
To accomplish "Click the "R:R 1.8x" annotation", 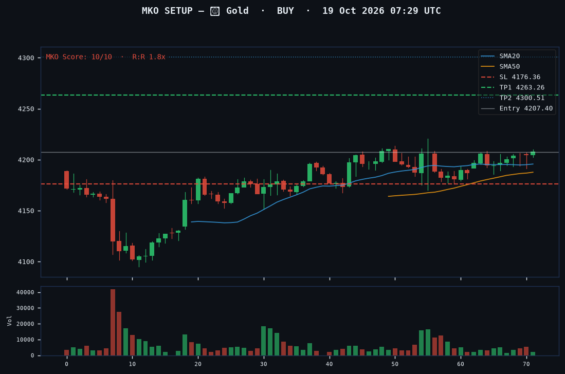I will (149, 57).
